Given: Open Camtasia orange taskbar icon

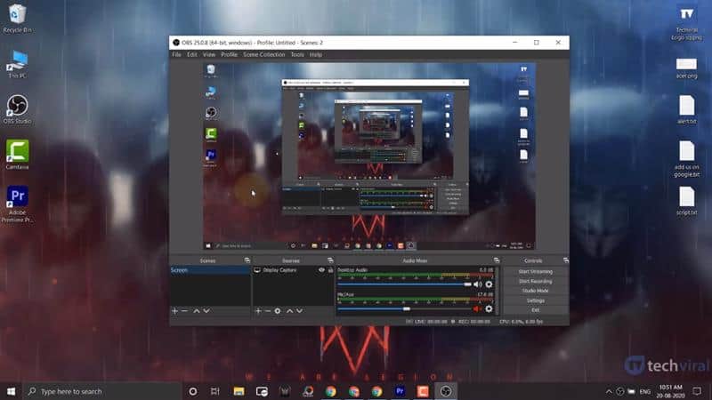Looking at the screenshot, I should pyautogui.click(x=423, y=391).
